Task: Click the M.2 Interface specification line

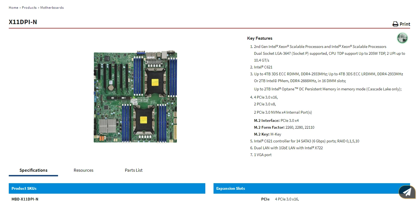Action: [276, 120]
